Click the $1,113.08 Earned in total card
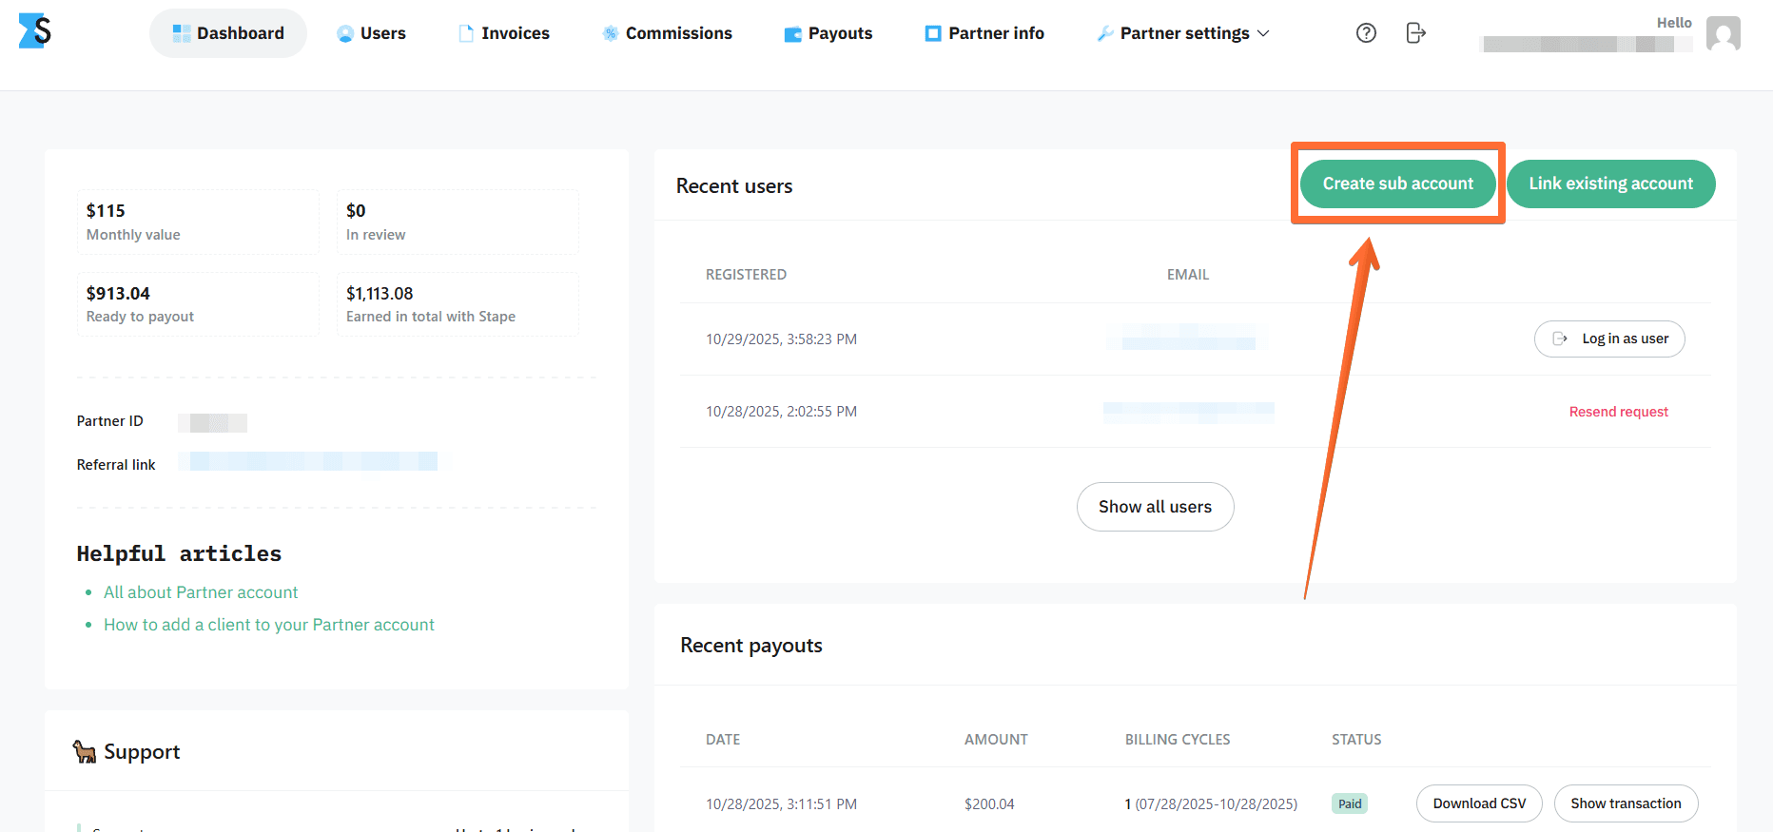This screenshot has height=832, width=1773. tap(458, 304)
